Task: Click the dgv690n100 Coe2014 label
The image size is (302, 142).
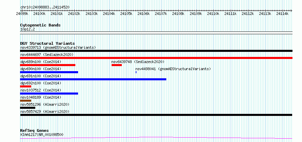Action: click(x=41, y=69)
